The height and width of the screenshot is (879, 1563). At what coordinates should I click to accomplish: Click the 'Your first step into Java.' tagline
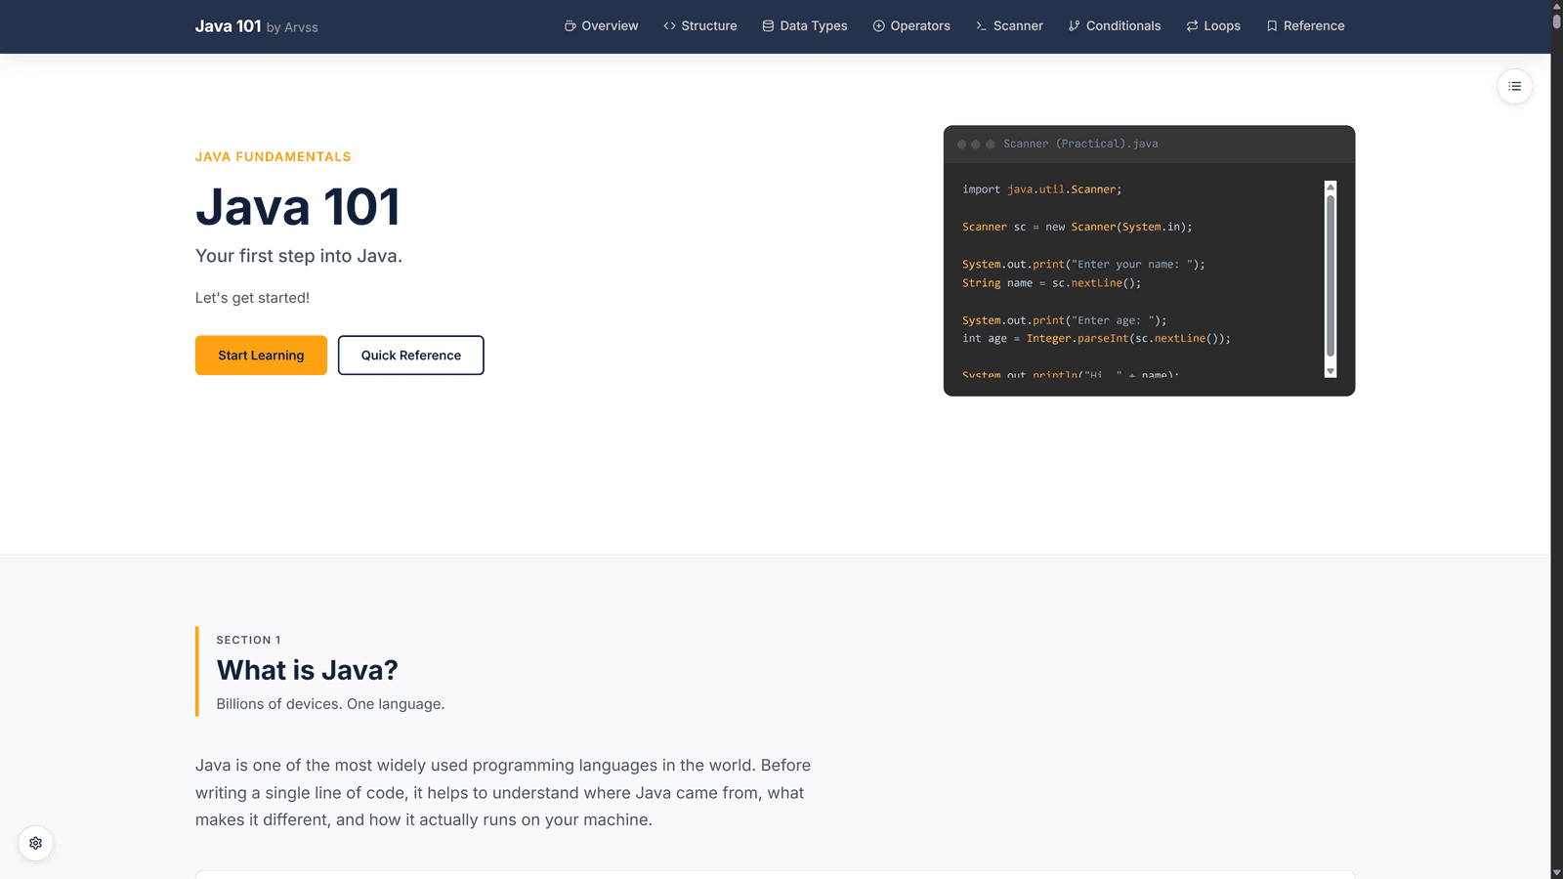click(x=298, y=256)
